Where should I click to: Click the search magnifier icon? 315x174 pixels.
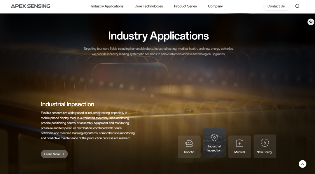pyautogui.click(x=297, y=6)
